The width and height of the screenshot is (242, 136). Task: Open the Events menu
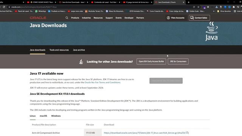click(118, 18)
